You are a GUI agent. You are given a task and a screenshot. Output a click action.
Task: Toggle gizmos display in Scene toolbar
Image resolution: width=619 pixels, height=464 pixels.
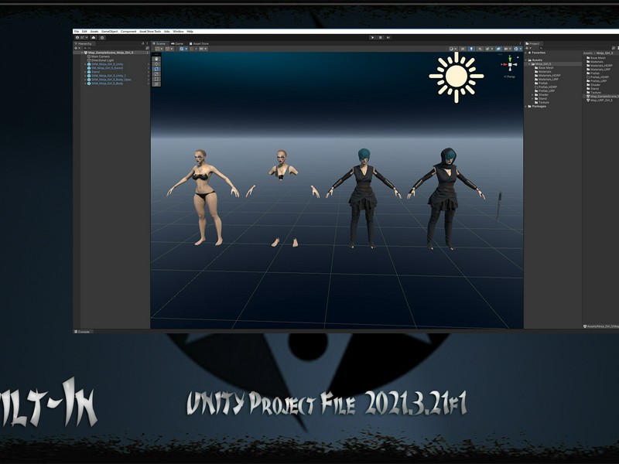(516, 49)
